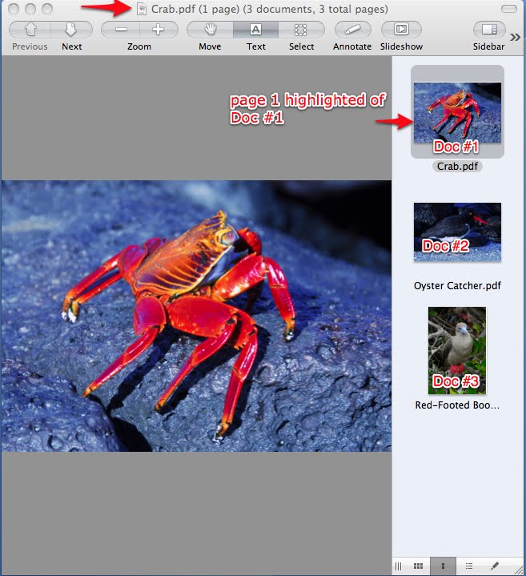The width and height of the screenshot is (526, 576).
Task: Click the sidebar resize handle icon at bottom left
Action: click(x=398, y=566)
